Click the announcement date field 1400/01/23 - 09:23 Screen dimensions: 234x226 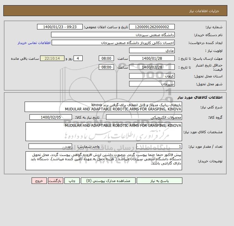point(60,27)
